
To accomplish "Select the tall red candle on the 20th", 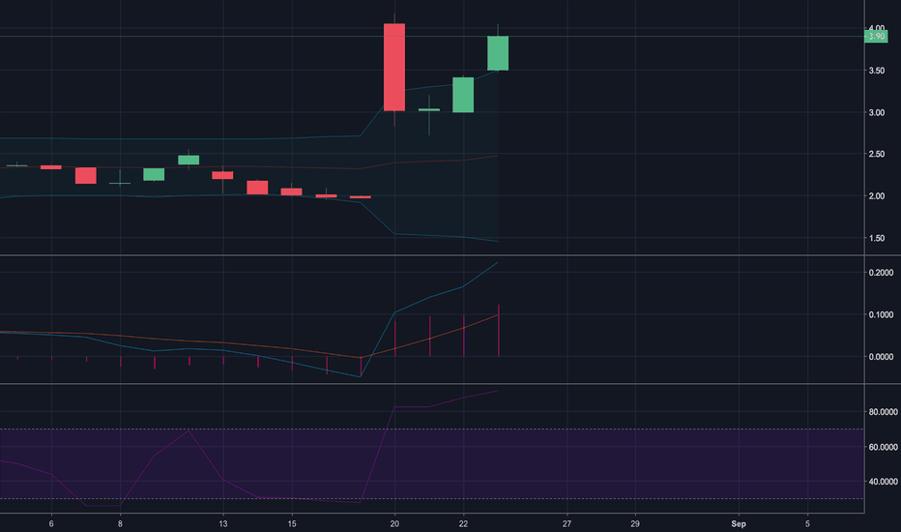I will pyautogui.click(x=394, y=68).
